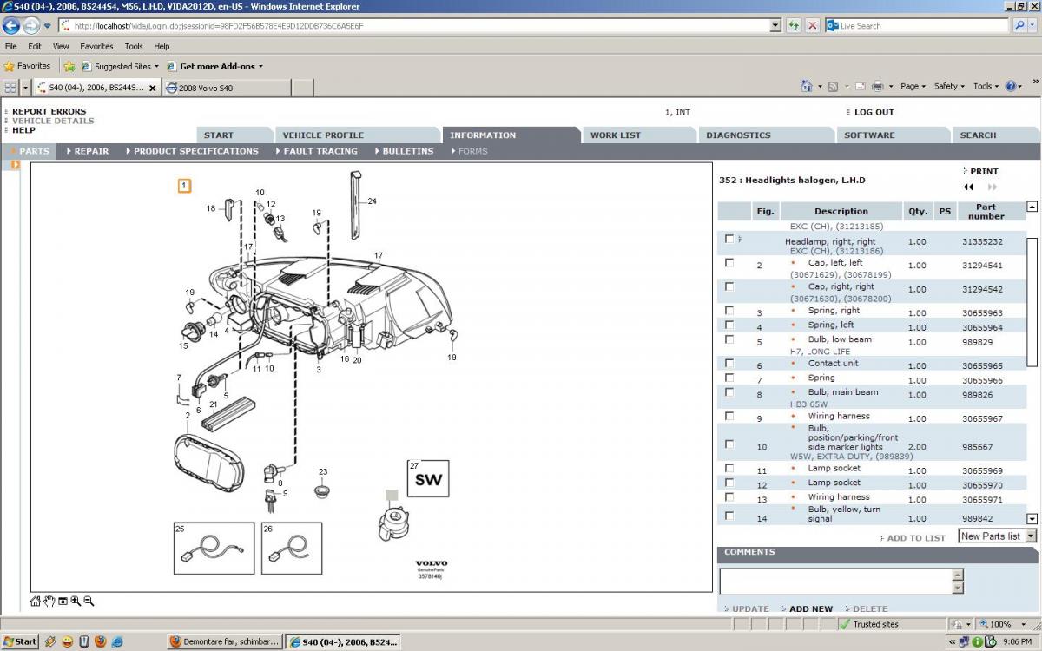This screenshot has width=1042, height=651.
Task: Switch to the 2008 Volvo S40 browser tab
Action: 226,88
